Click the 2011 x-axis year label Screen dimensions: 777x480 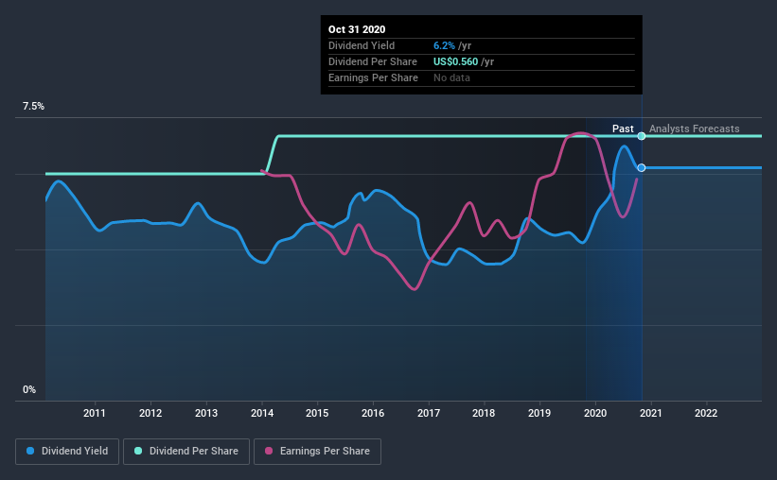(x=94, y=413)
